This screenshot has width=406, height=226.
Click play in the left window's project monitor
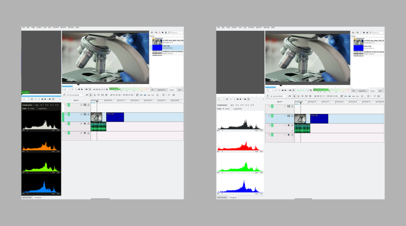pyautogui.click(x=82, y=90)
